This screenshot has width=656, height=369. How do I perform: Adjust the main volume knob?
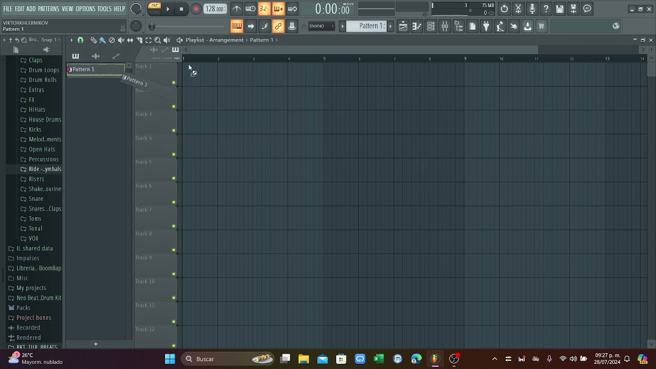coord(136,9)
